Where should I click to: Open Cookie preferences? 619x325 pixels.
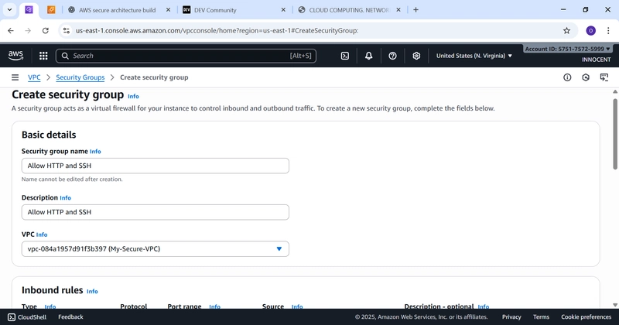[586, 317]
